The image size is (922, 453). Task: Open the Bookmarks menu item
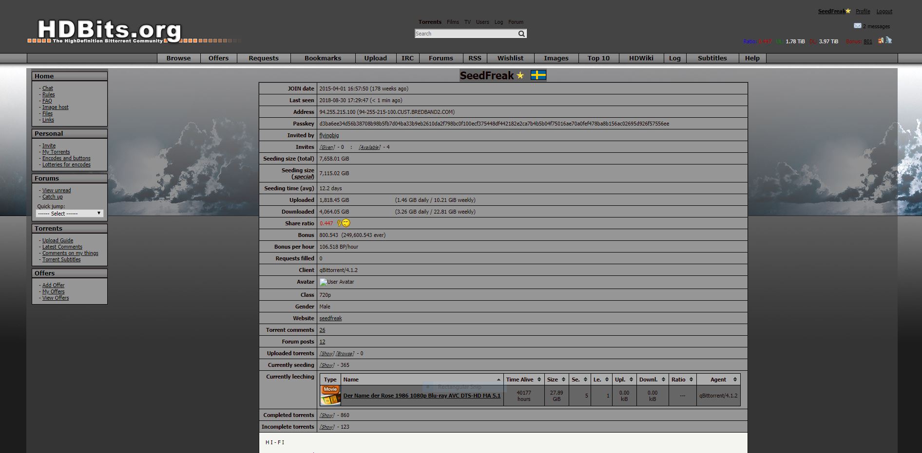pos(323,58)
